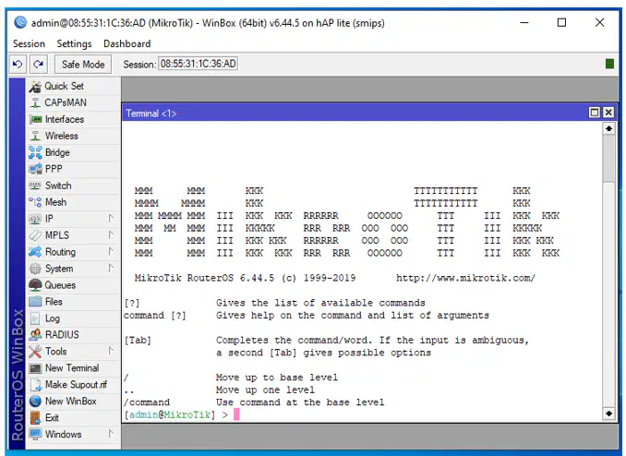This screenshot has width=626, height=456.
Task: Click the terminal command prompt cursor
Action: click(236, 414)
